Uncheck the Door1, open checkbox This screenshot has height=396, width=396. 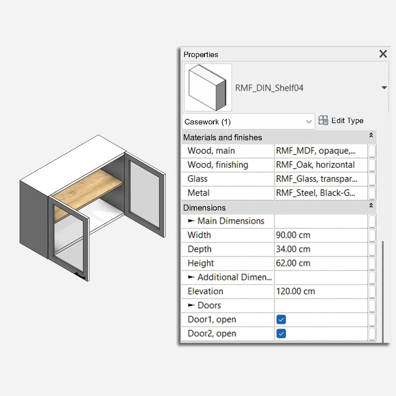click(x=281, y=319)
